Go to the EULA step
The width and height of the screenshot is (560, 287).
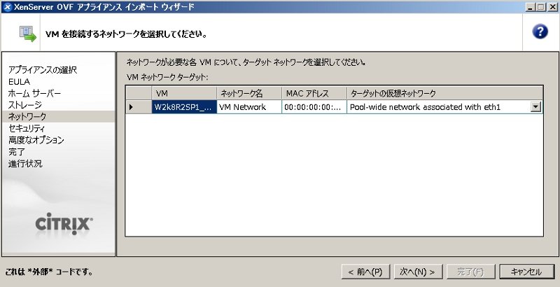(20, 82)
